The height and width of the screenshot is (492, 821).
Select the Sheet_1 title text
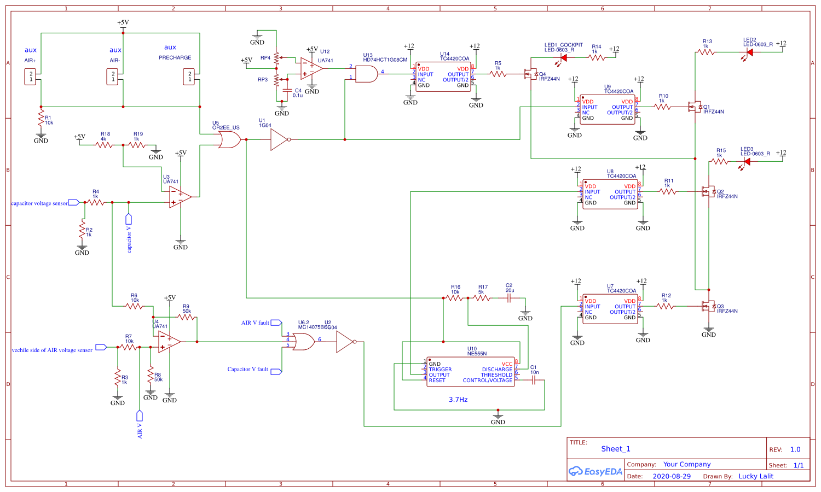click(617, 449)
